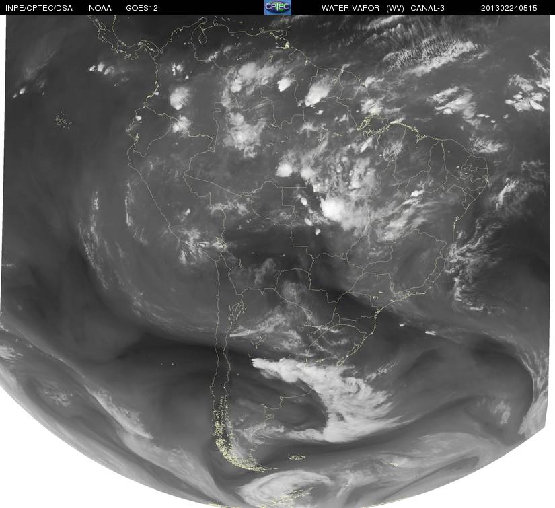
Task: Click the CANAL-3 channel label
Action: [428, 8]
